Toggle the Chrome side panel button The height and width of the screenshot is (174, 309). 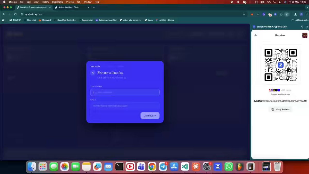click(x=287, y=14)
